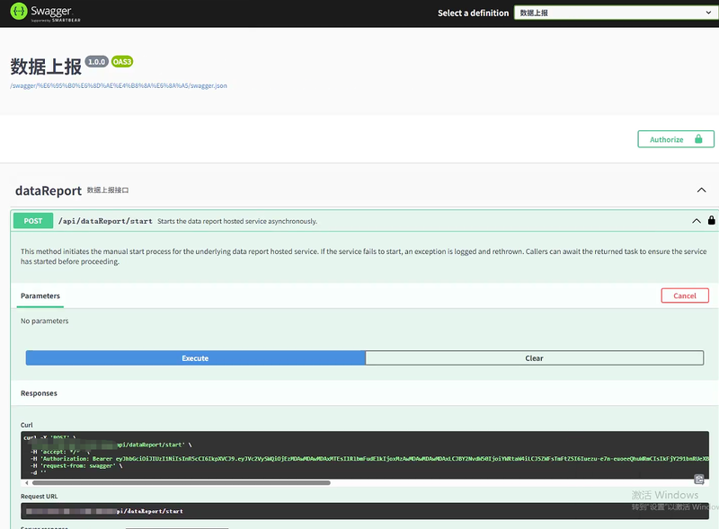Viewport: 719px width, 529px height.
Task: Select the Parameters tab
Action: [x=40, y=295]
